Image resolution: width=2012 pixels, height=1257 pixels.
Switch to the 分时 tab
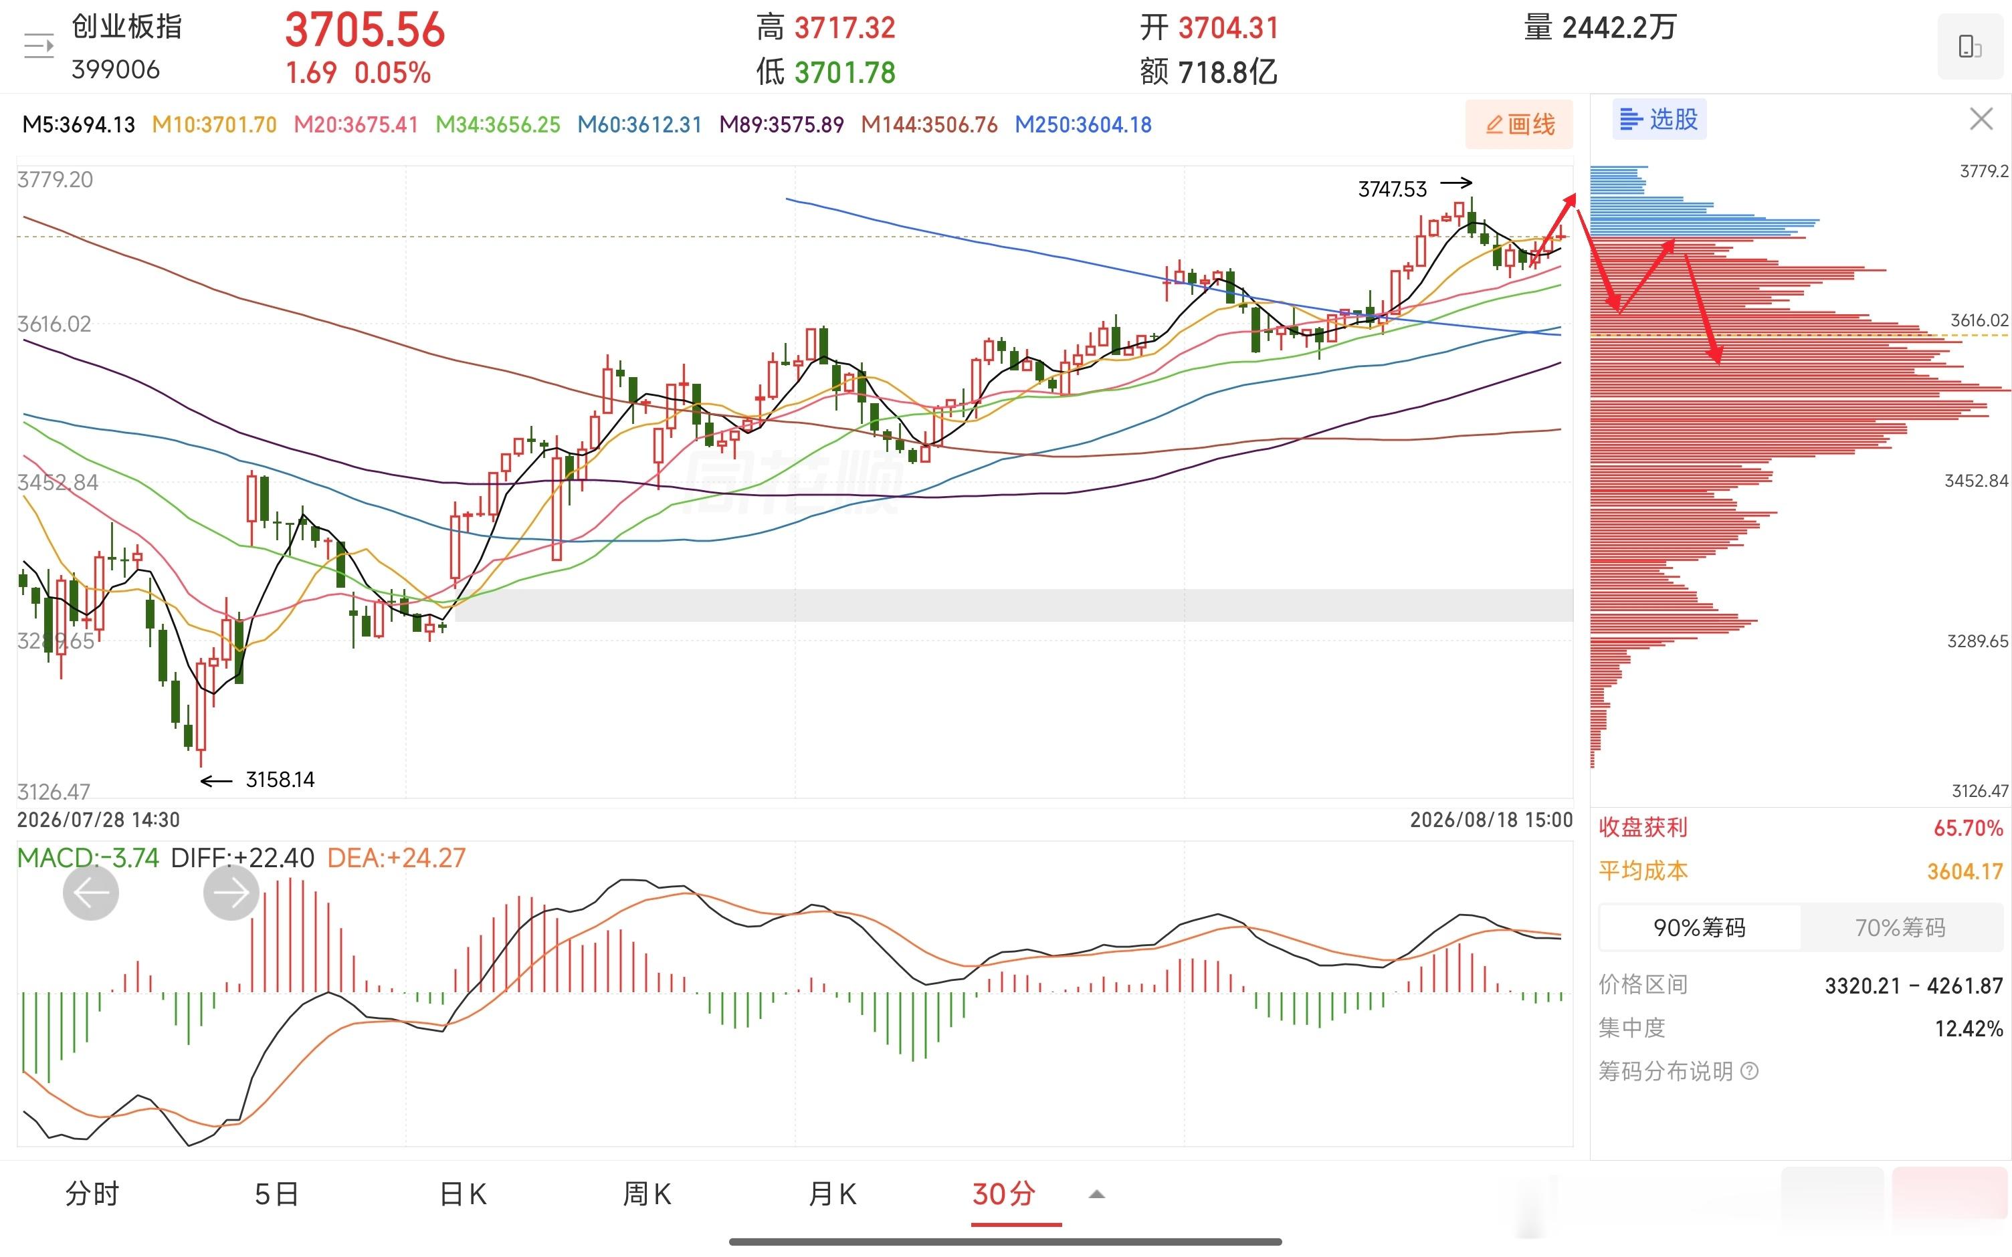point(92,1194)
